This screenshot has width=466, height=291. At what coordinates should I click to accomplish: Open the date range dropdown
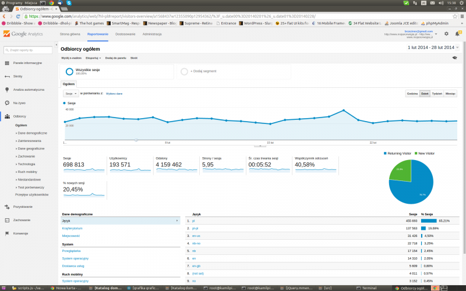434,47
